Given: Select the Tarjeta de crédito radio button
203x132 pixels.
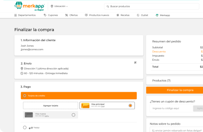Looking at the screenshot, I should click(x=25, y=96).
